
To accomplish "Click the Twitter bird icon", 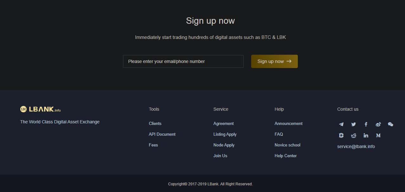I will (354, 124).
